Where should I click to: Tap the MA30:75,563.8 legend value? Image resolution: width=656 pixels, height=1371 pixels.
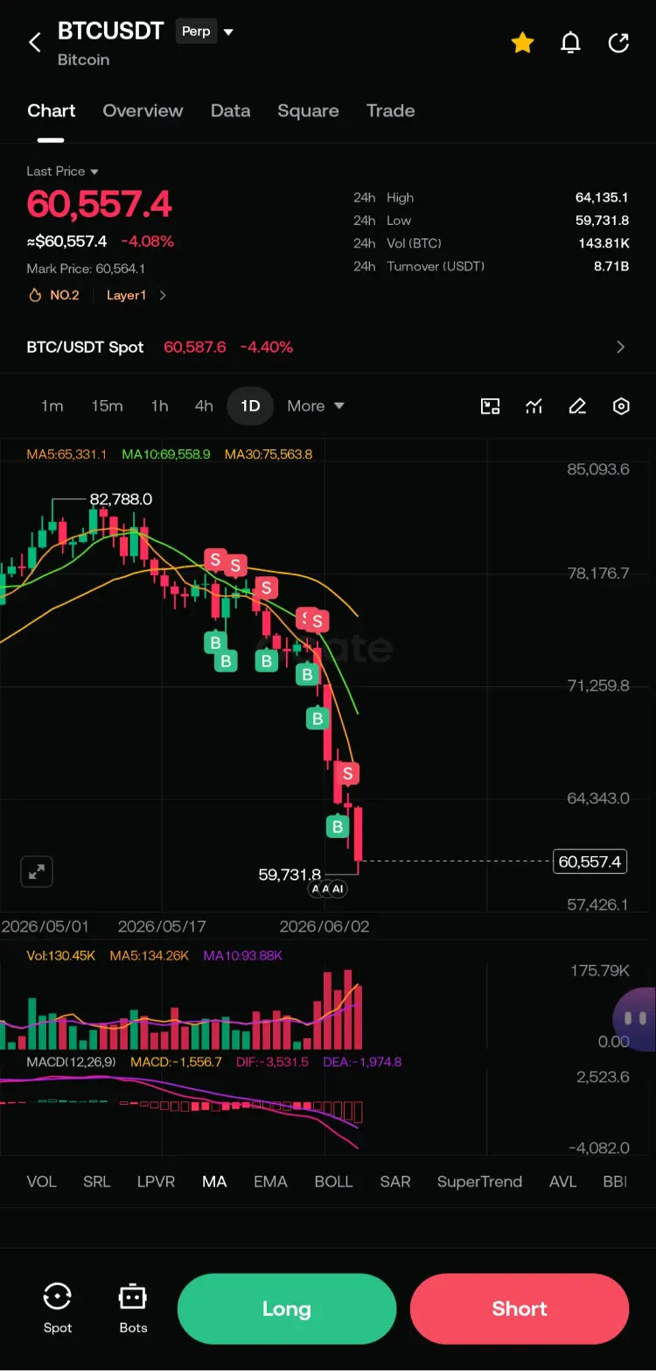coord(269,454)
